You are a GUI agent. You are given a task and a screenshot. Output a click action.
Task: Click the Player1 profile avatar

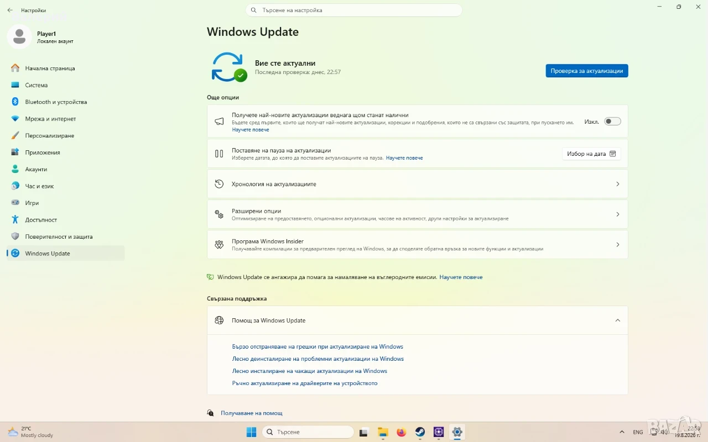click(19, 37)
